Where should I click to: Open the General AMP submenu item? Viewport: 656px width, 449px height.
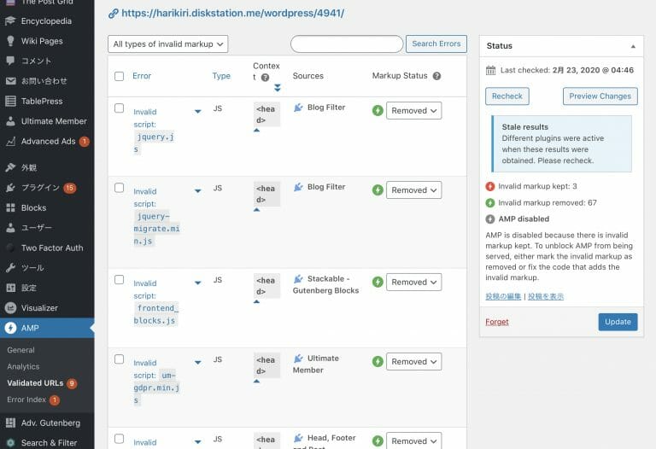[20, 350]
